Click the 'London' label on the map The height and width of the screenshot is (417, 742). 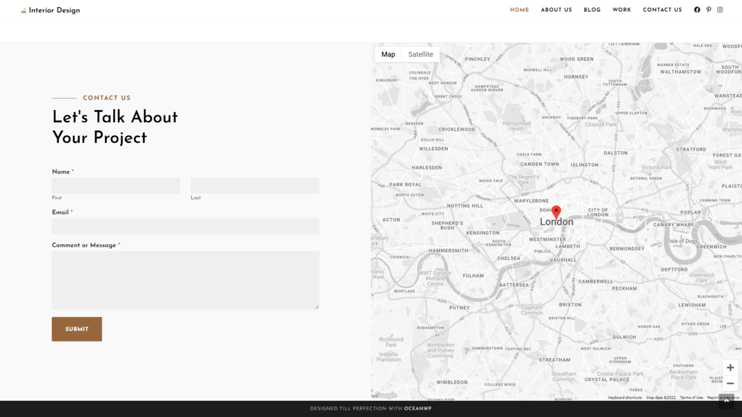click(556, 222)
